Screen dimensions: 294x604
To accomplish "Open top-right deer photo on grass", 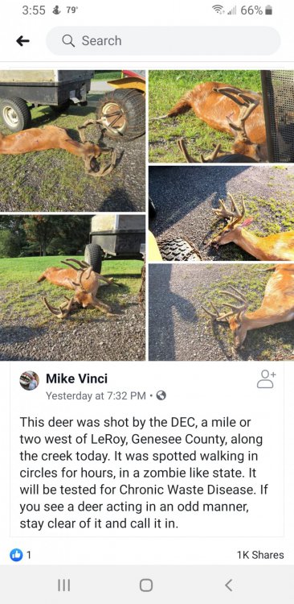I will (222, 116).
